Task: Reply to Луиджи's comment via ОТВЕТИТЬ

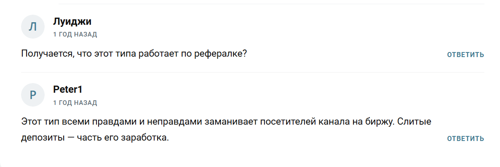Action: 465,55
